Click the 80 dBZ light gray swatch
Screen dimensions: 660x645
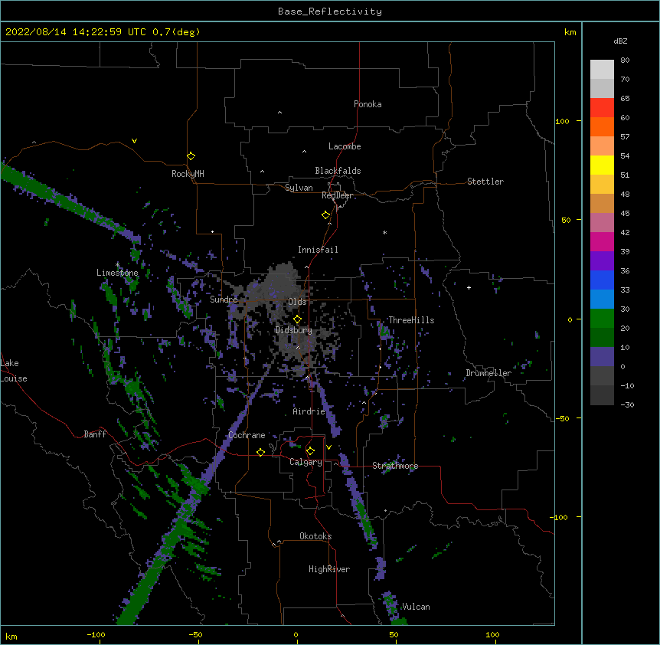[x=602, y=70]
